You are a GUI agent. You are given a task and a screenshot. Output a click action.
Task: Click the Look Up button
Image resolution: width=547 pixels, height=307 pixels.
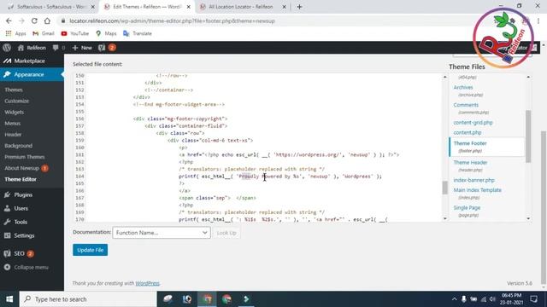(x=226, y=233)
